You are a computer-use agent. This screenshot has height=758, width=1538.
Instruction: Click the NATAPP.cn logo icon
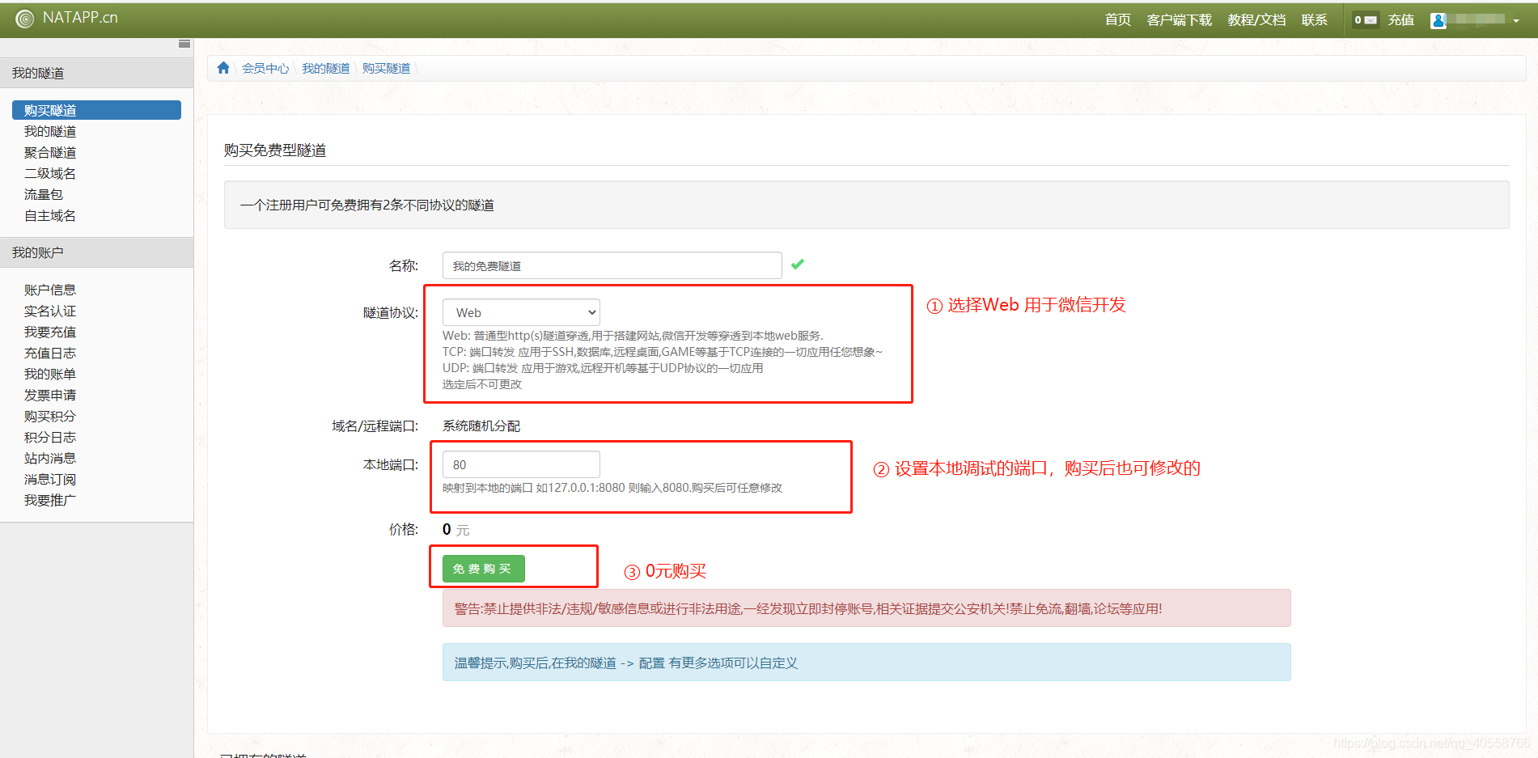(x=25, y=19)
